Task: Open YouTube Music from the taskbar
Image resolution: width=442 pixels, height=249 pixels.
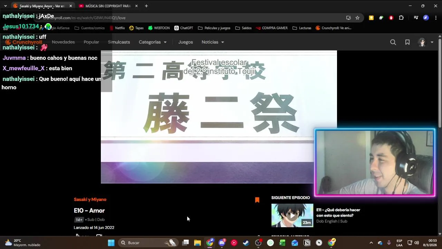Action: (x=234, y=243)
